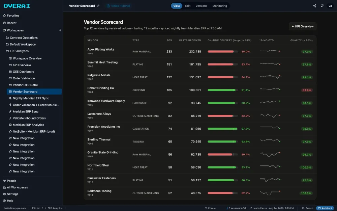Open the Meridian ERP Analytics database
This screenshot has width=337, height=211.
26,125
